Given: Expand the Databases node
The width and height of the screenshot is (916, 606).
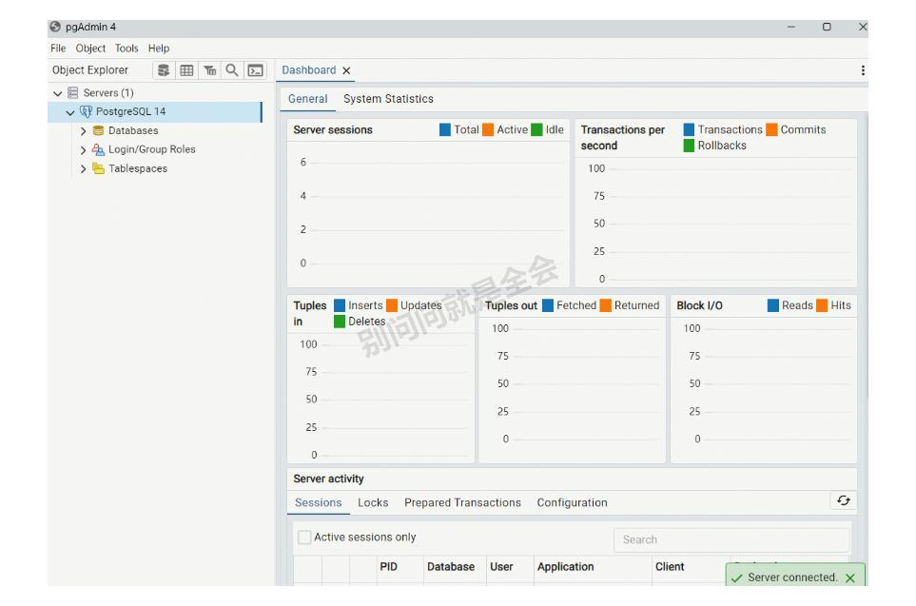Looking at the screenshot, I should [83, 131].
